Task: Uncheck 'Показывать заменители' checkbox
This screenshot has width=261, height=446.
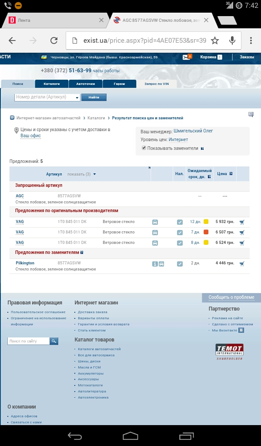Action: [144, 148]
